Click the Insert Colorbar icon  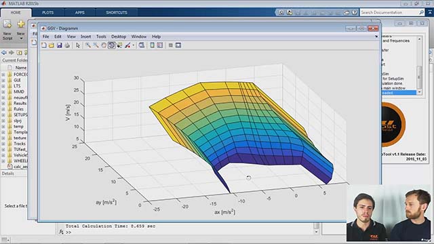(152, 45)
